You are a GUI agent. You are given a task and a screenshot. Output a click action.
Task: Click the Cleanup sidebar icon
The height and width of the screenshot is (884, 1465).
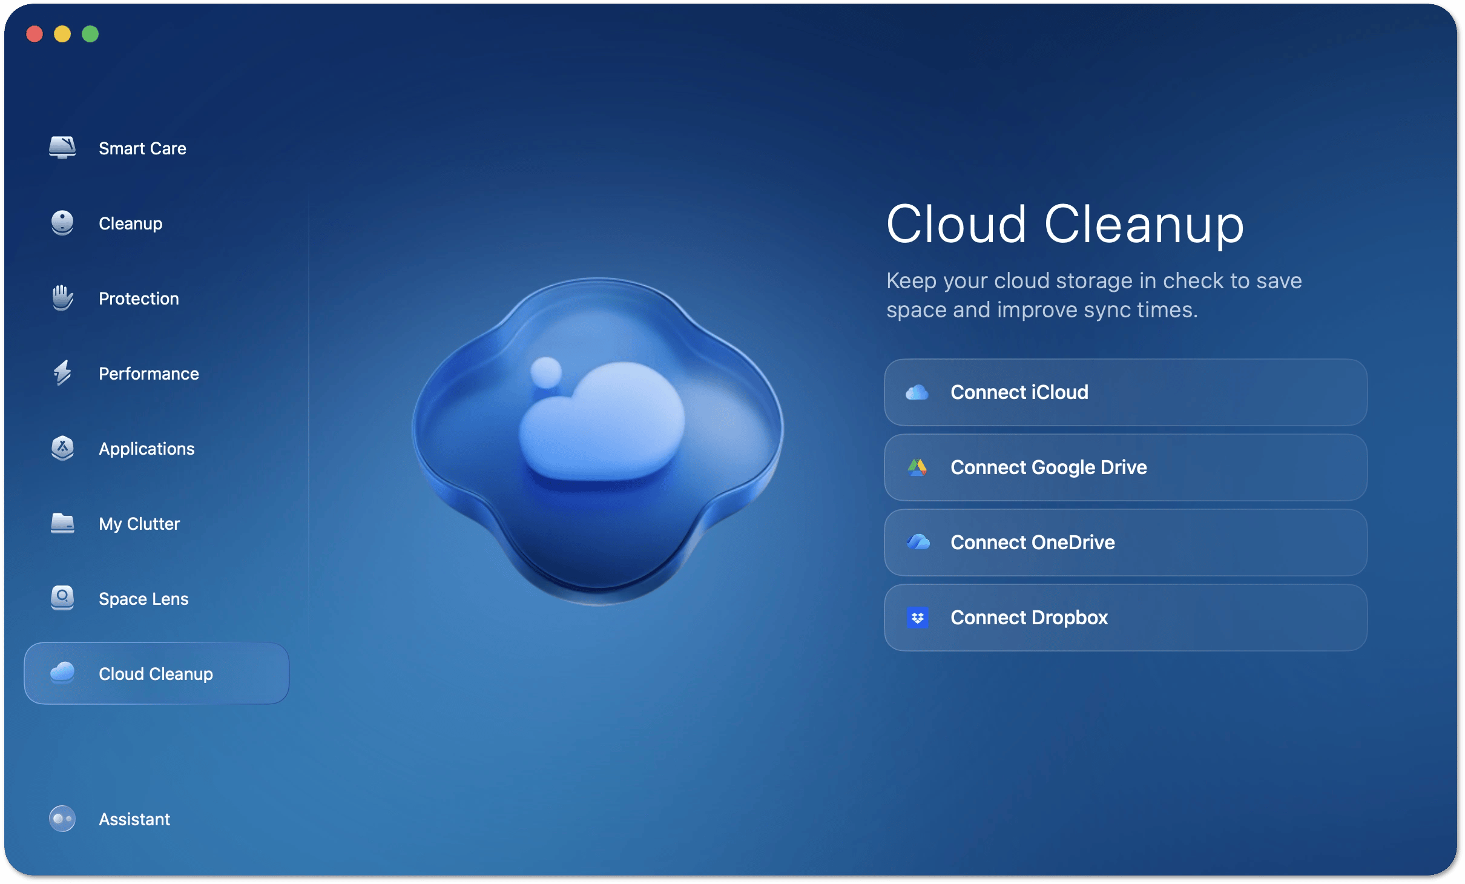(62, 223)
